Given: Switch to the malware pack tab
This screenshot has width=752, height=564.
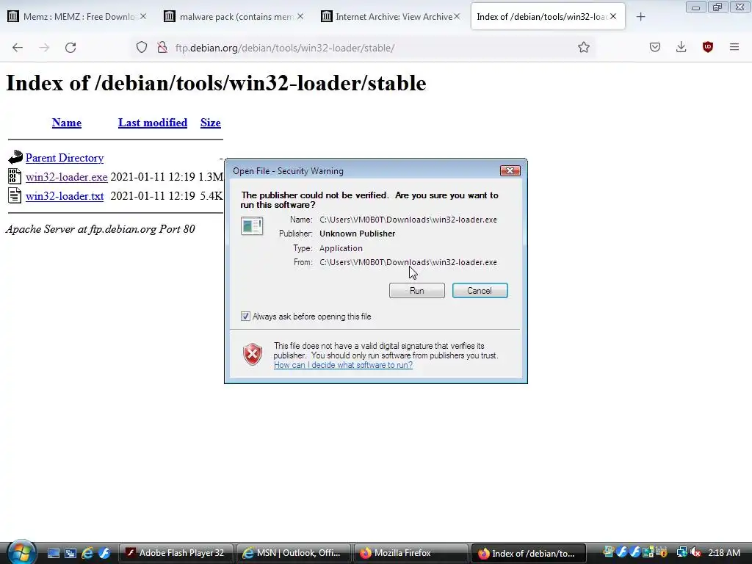Looking at the screenshot, I should pos(235,17).
